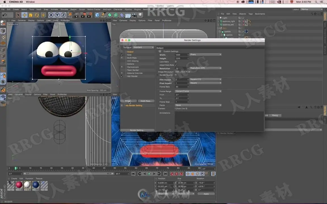Screen dimensions: 327x204
Task: Select the Move tool
Action: tap(25, 15)
